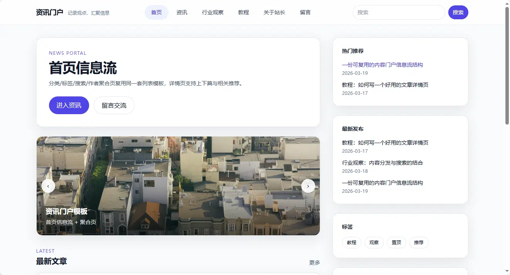Image resolution: width=510 pixels, height=275 pixels.
Task: Open 教程：如何写一个好用的文章详情页 in 最新发布
Action: point(385,143)
